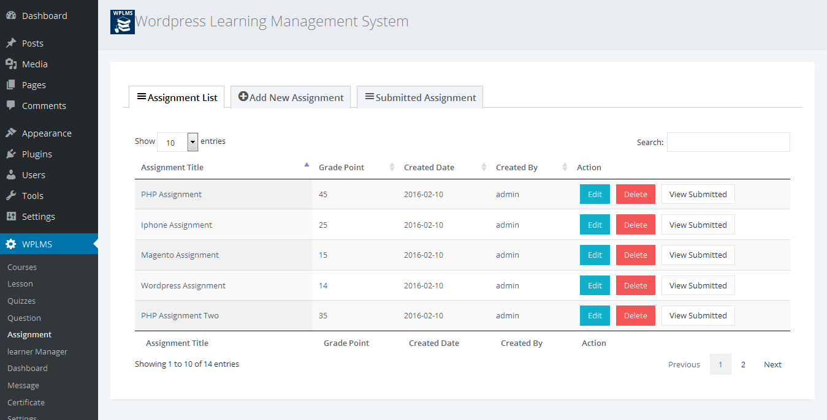This screenshot has height=420, width=827.
Task: View submitted for PHP Assignment
Action: pyautogui.click(x=698, y=194)
